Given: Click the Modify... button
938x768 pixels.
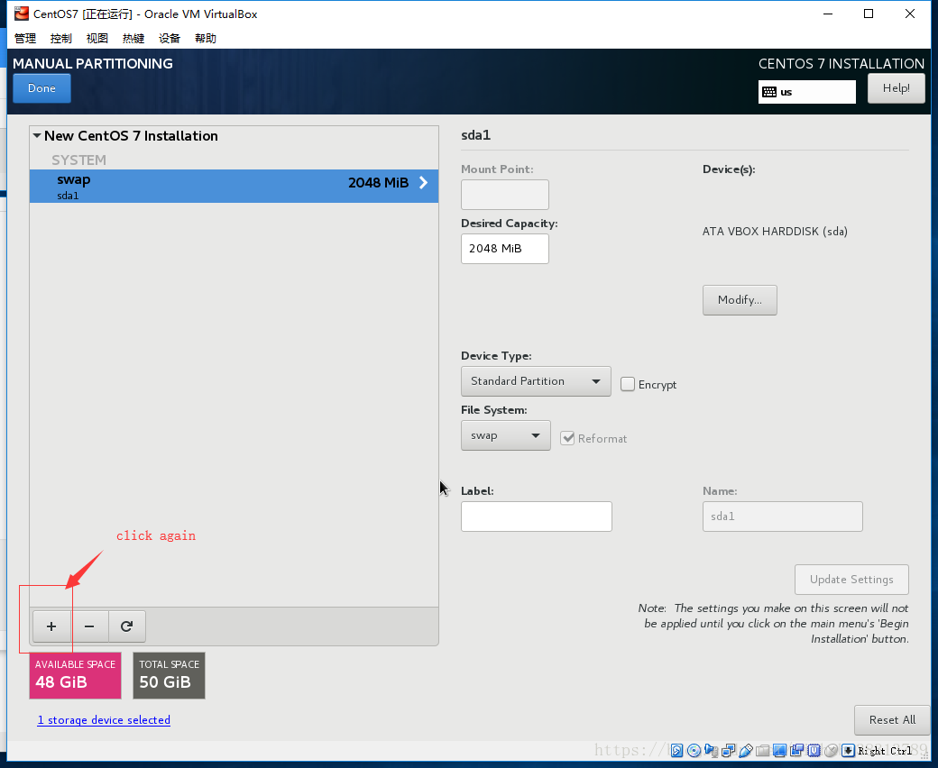Looking at the screenshot, I should 740,300.
